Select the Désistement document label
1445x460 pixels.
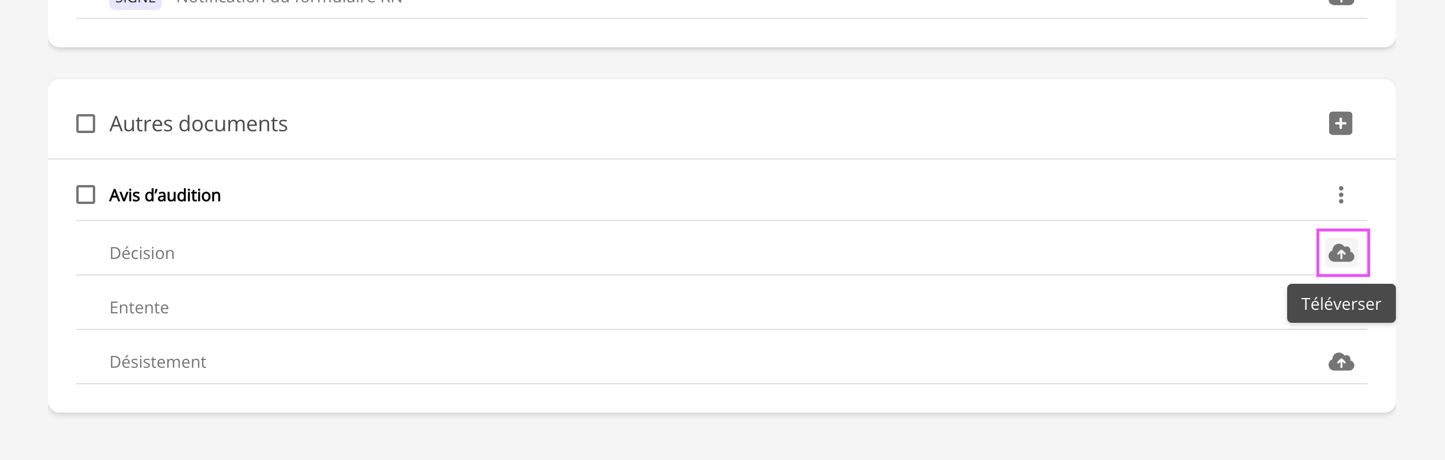(x=158, y=362)
